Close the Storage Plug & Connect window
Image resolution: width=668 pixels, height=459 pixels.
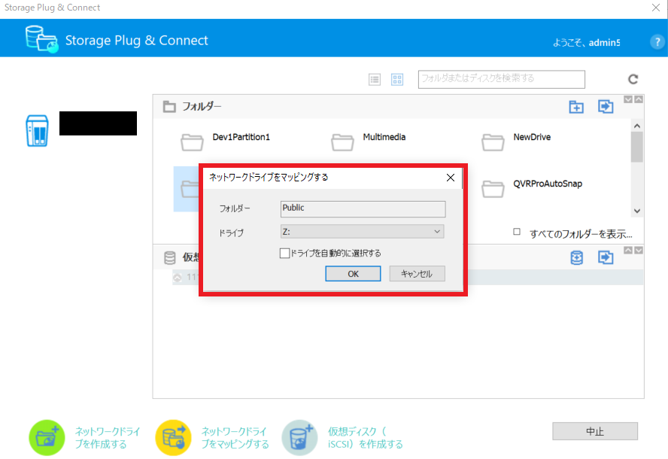point(656,8)
